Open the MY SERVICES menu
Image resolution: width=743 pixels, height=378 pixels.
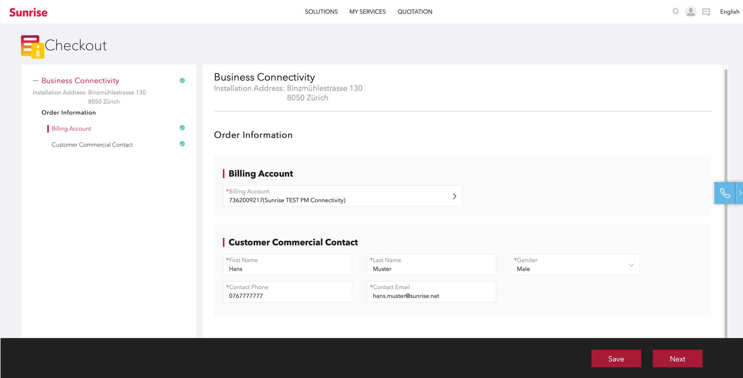pyautogui.click(x=367, y=12)
